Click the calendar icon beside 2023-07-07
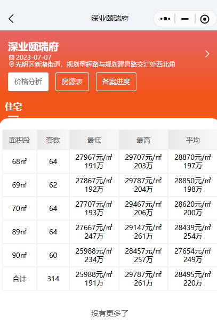The image size is (217, 325). [x=11, y=58]
